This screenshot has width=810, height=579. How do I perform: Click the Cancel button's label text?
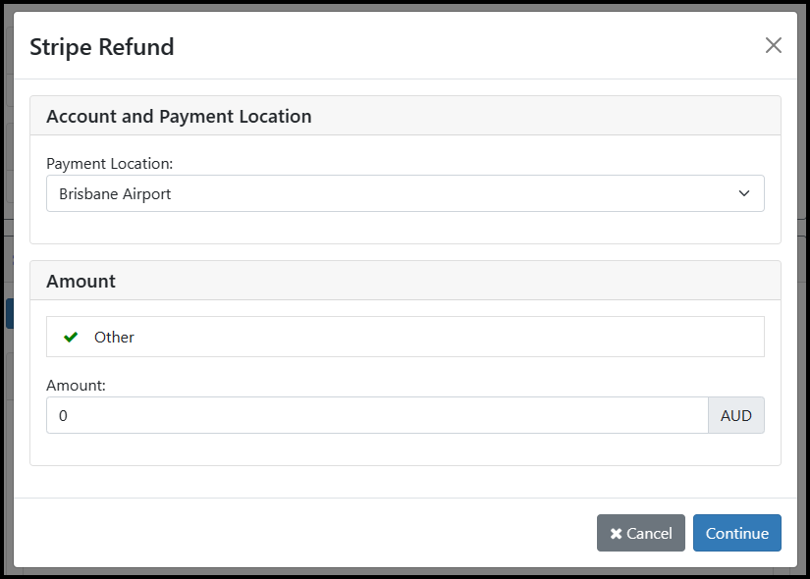point(649,534)
